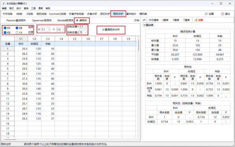Select the 偏相关 sub-tab
Viewport: 235px width, 147px height.
point(82,20)
